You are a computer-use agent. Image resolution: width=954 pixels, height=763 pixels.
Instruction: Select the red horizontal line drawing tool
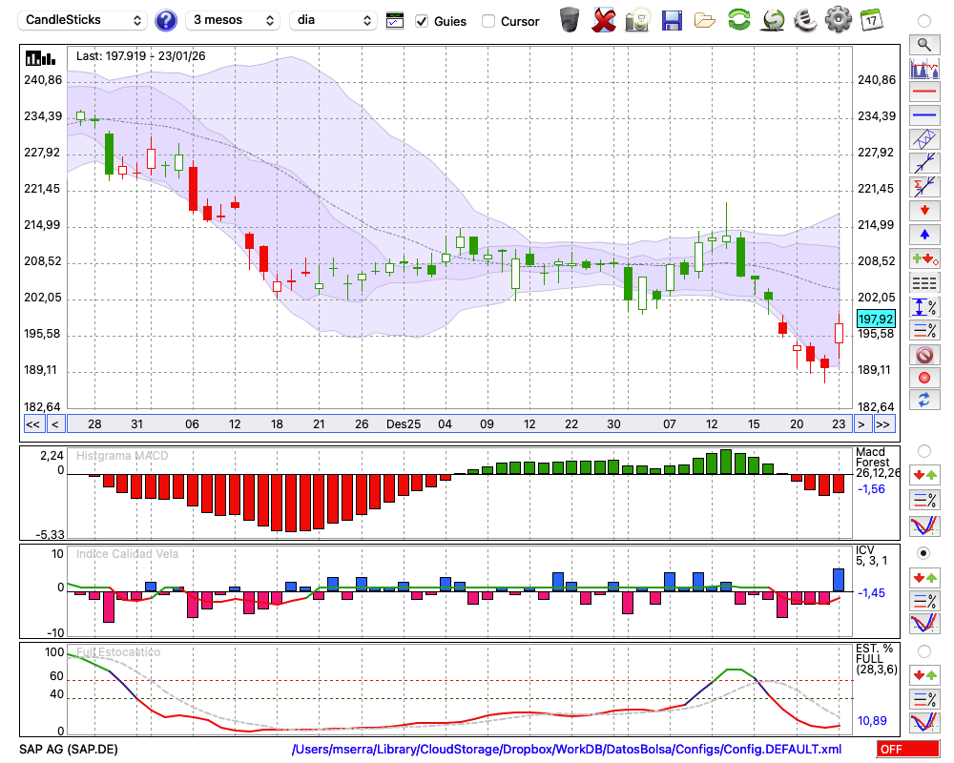[923, 93]
